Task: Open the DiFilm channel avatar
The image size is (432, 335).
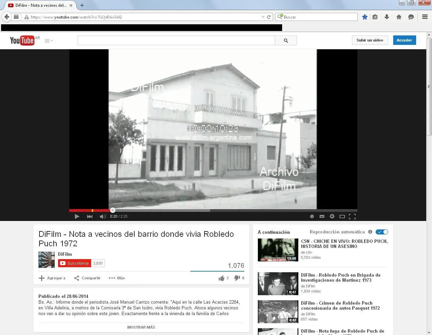Action: [x=47, y=260]
